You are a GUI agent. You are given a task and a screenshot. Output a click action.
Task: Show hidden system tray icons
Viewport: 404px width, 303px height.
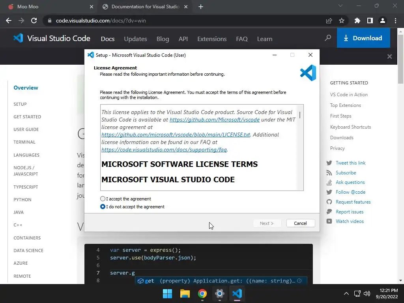[x=346, y=294]
